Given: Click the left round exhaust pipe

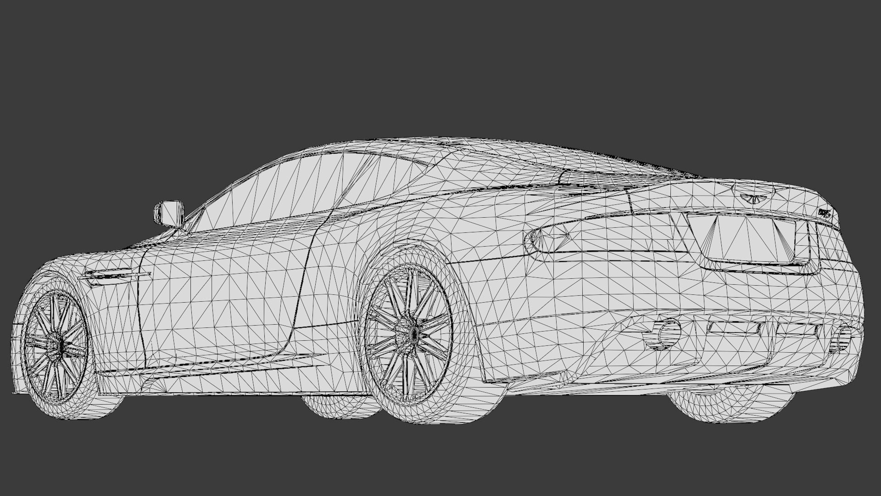Looking at the screenshot, I should (661, 334).
